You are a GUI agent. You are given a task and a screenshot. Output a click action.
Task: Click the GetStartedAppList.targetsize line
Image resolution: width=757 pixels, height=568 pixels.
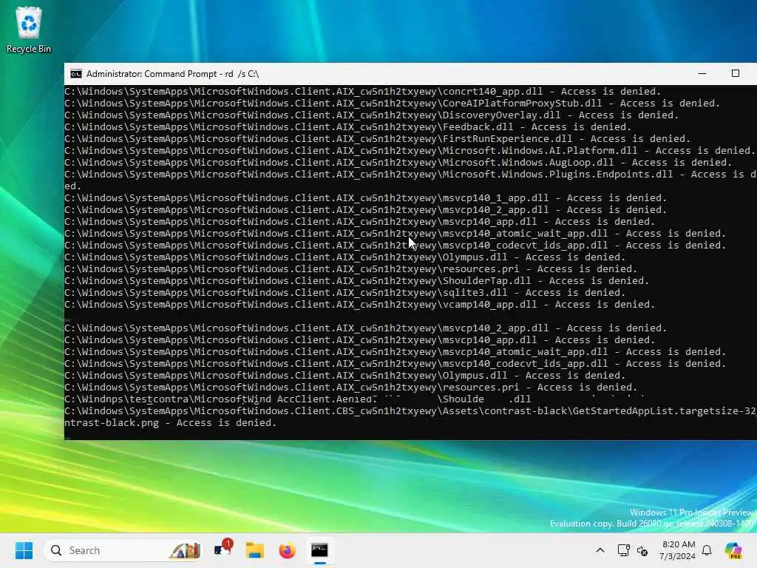coord(410,411)
